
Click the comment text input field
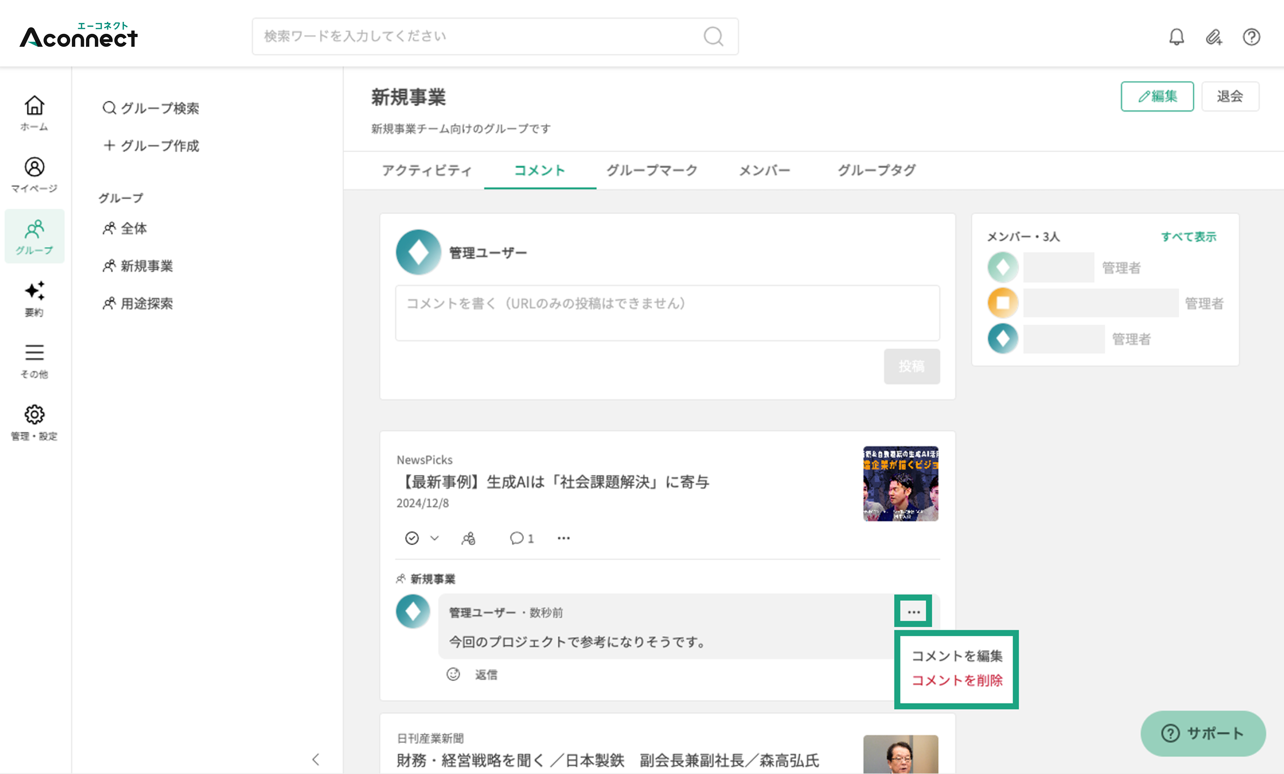pyautogui.click(x=667, y=313)
